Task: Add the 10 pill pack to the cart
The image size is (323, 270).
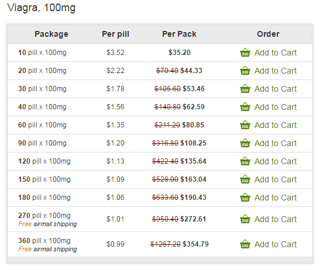Action: pyautogui.click(x=276, y=53)
